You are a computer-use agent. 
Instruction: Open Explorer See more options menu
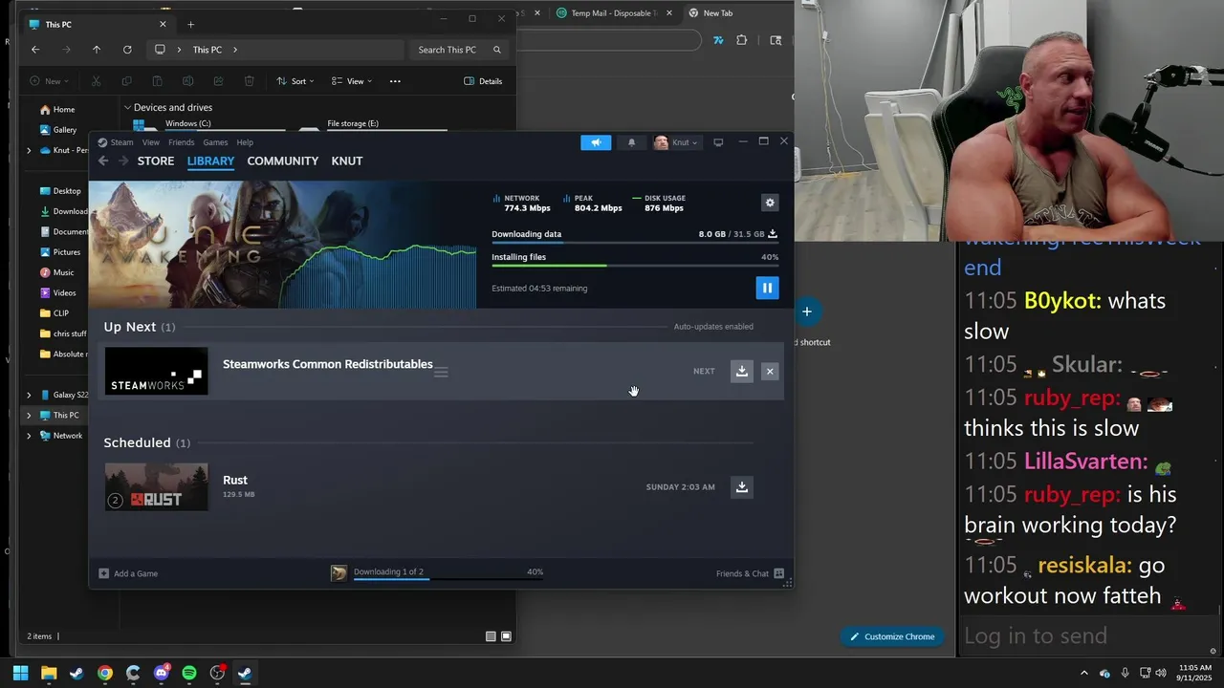[x=395, y=81]
